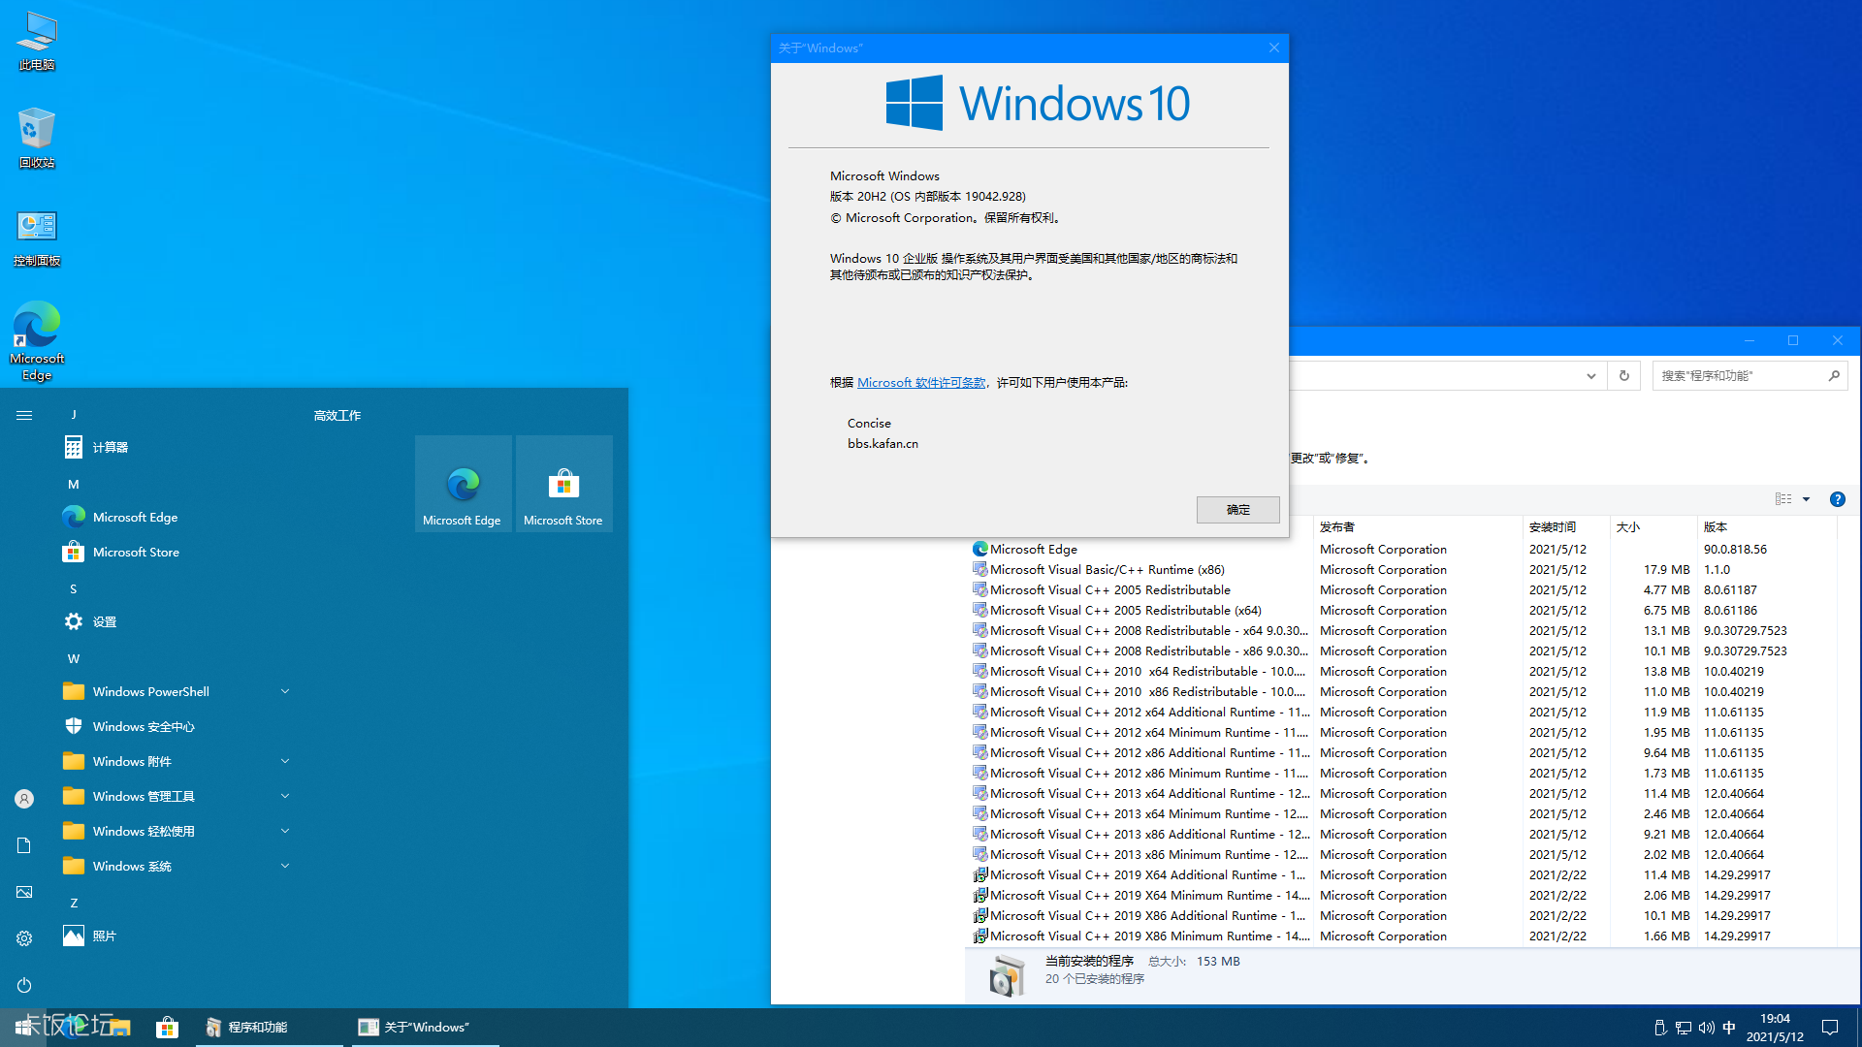This screenshot has width=1862, height=1047.
Task: Close the About Windows dialog
Action: point(1273,48)
